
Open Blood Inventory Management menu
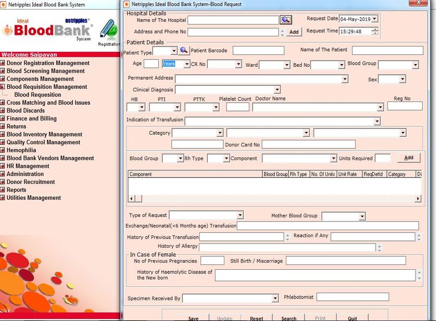click(x=44, y=134)
